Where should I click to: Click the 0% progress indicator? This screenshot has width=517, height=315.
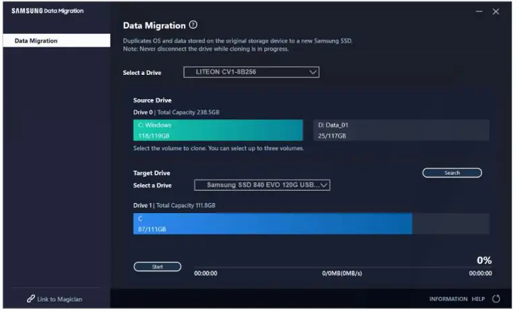click(484, 260)
